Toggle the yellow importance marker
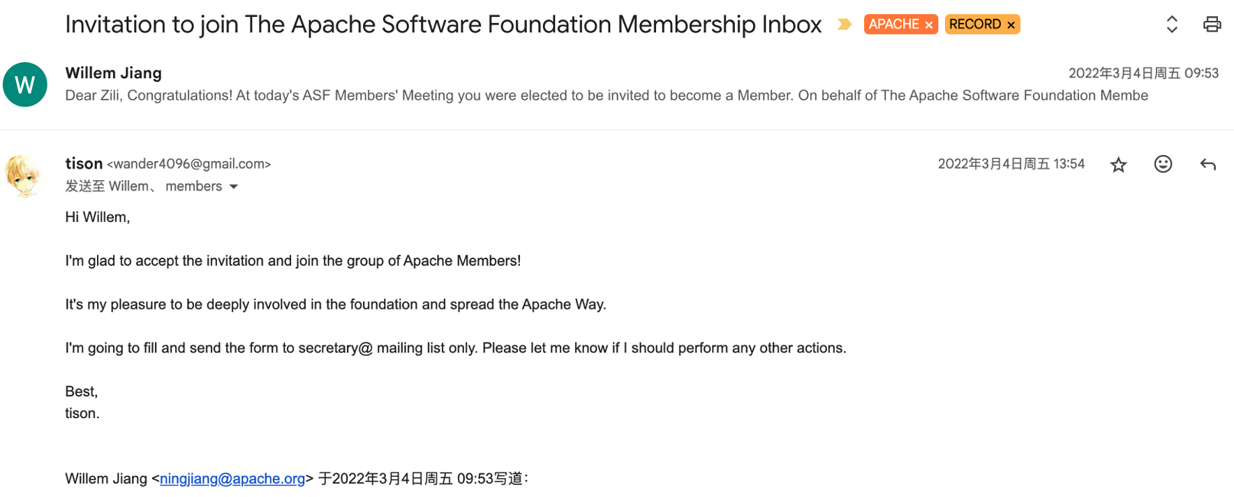This screenshot has width=1234, height=497. pyautogui.click(x=845, y=24)
